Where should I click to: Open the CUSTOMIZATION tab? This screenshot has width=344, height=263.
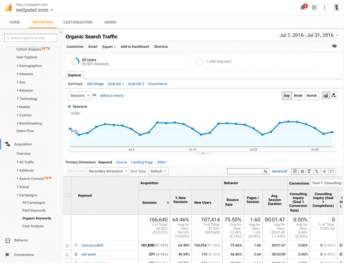78,22
